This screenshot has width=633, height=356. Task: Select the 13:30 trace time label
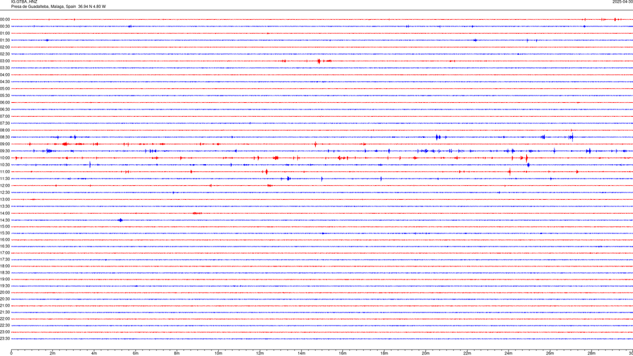tap(5, 206)
